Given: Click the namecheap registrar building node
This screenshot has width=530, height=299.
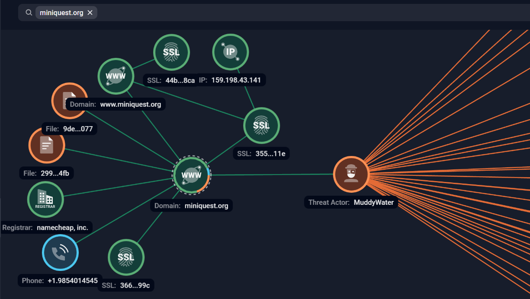Looking at the screenshot, I should [45, 200].
